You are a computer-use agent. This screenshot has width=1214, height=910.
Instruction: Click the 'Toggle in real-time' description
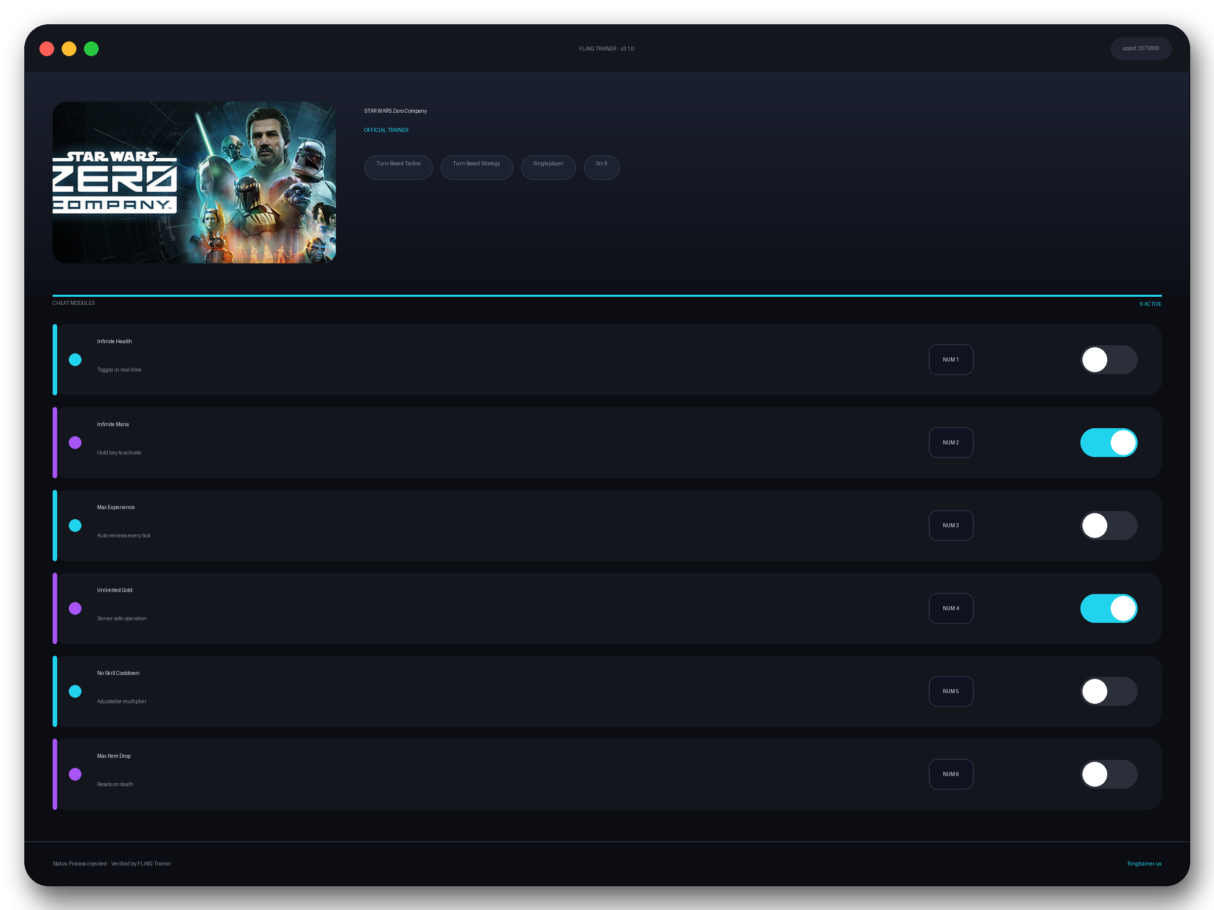(x=119, y=370)
